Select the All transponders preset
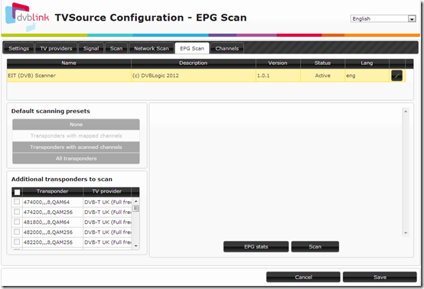Viewport: 424px width, 289px height. point(76,158)
